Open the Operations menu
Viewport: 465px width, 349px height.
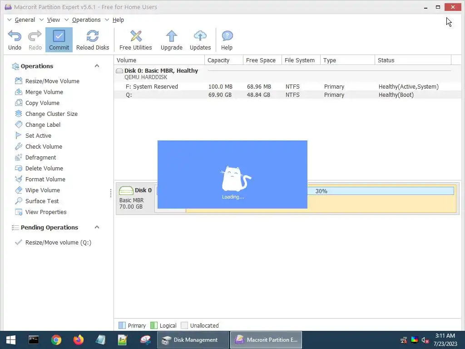point(86,20)
